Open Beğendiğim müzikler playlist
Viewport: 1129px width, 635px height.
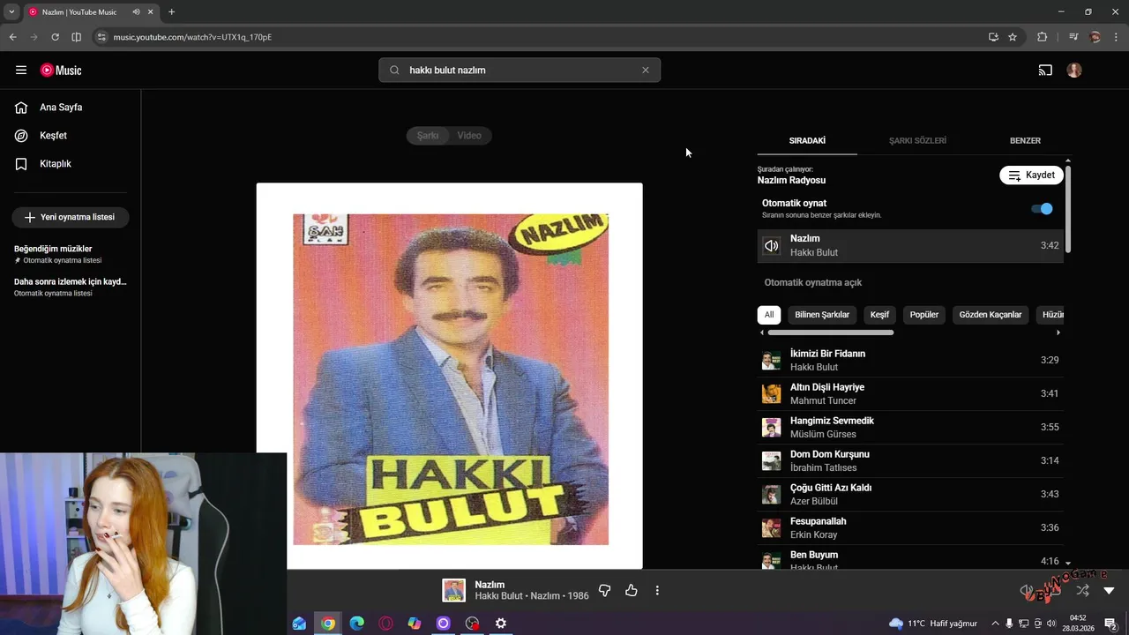71,254
